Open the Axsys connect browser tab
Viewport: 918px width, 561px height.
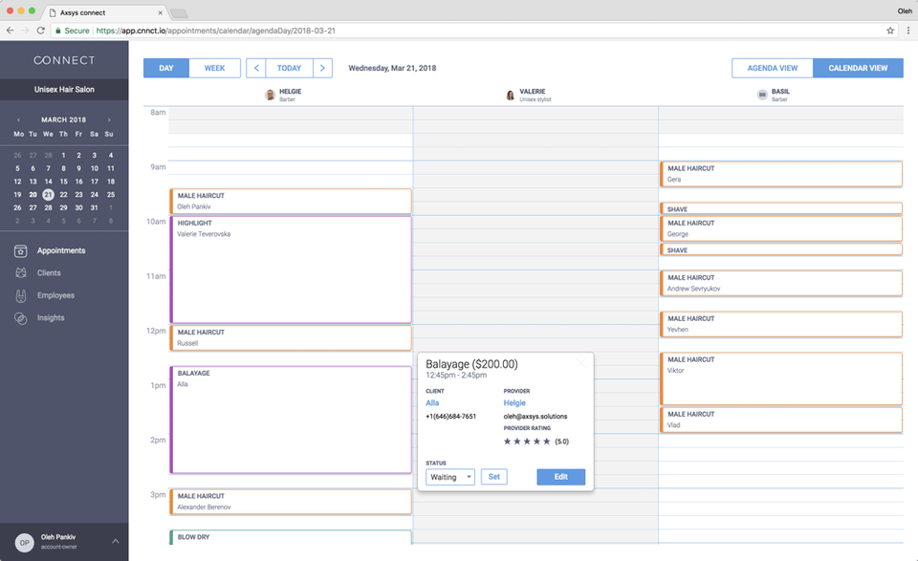[x=105, y=11]
